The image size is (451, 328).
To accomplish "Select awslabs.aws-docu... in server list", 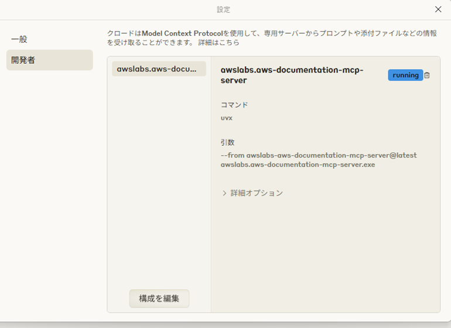I will 159,69.
